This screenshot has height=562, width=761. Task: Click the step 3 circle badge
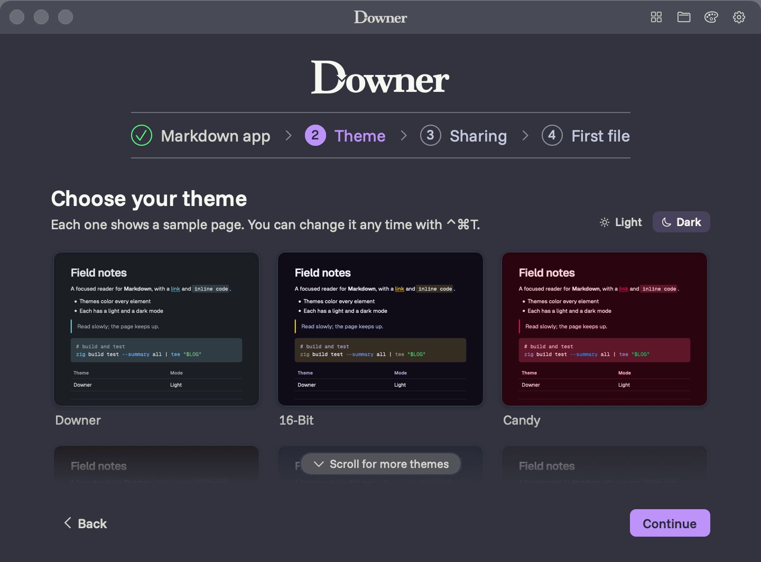pos(431,136)
